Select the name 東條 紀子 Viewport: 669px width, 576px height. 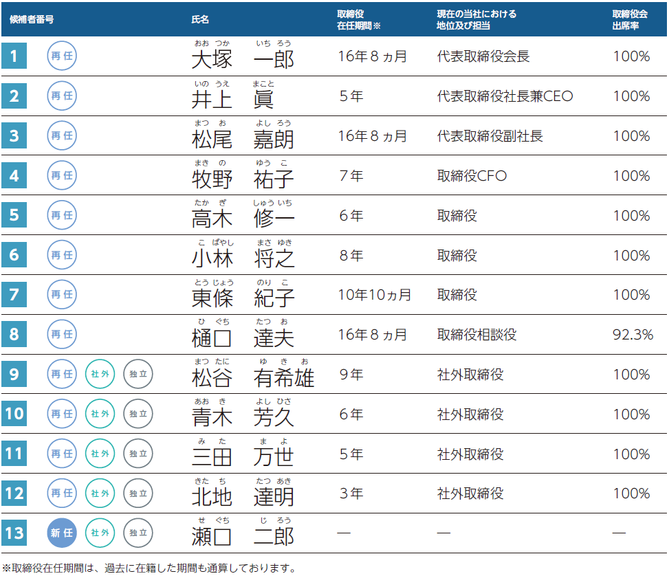point(243,298)
